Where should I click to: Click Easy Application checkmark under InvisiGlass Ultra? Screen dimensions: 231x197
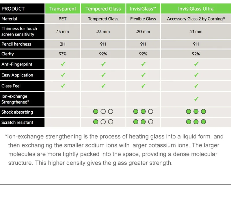click(196, 75)
